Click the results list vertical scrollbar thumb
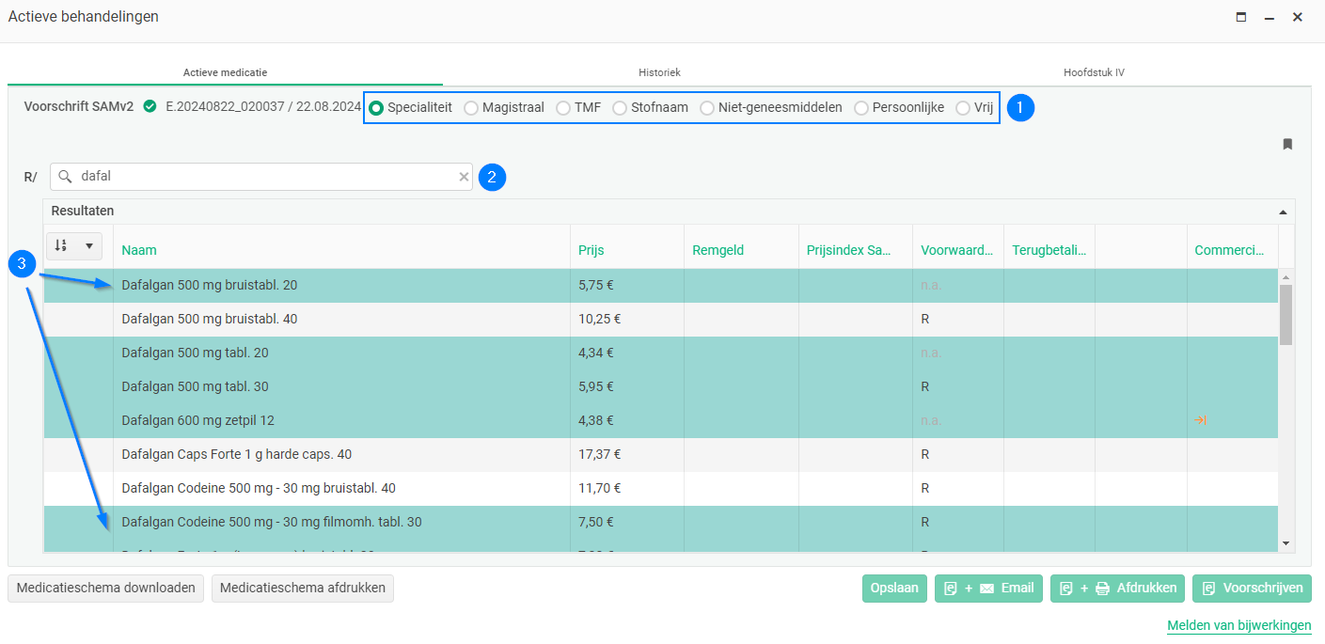Screen dimensions: 1325x644 click(x=1286, y=314)
